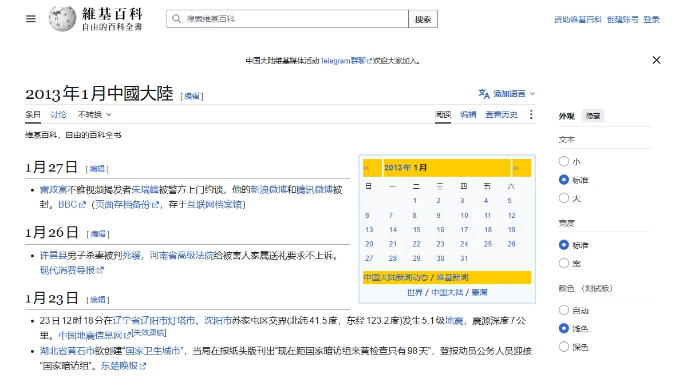Click the Wikipedia globe logo
This screenshot has height=386, width=687.
pos(62,19)
